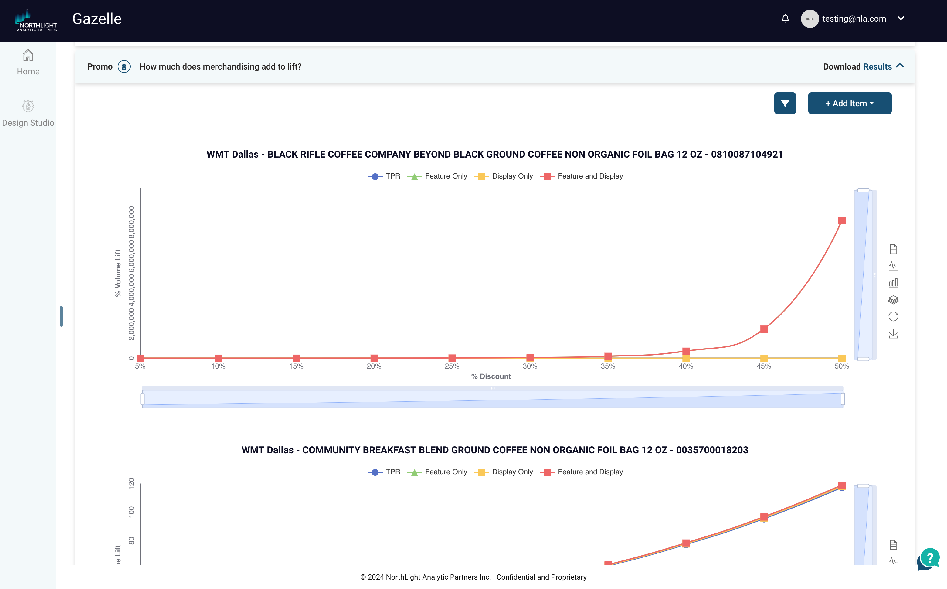Click the Community Breakfast Blend chart title
Viewport: 947px width, 589px height.
click(494, 450)
